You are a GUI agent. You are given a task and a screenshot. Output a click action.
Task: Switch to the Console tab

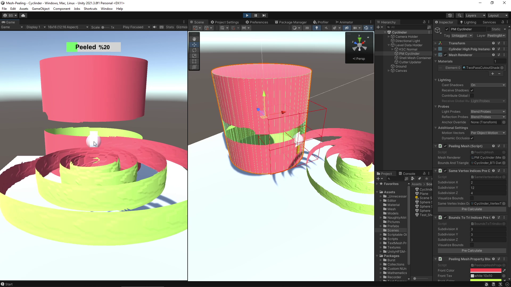pyautogui.click(x=407, y=174)
